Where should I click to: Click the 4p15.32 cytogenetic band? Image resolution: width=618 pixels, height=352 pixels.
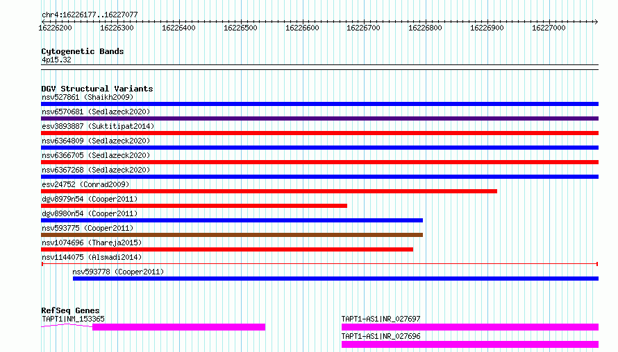point(319,67)
